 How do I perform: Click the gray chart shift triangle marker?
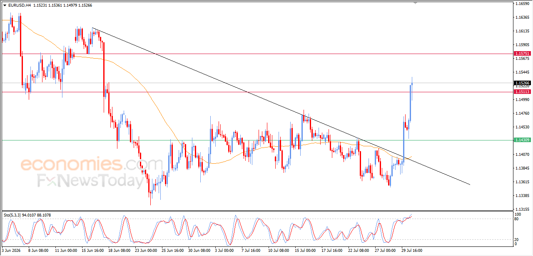coord(415,3)
